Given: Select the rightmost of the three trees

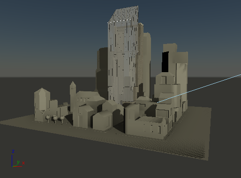Looking at the screenshot, I should pos(62,119).
